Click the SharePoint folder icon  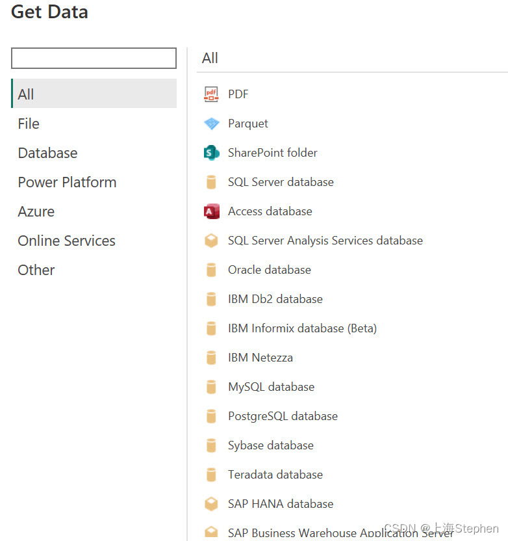[x=211, y=153]
